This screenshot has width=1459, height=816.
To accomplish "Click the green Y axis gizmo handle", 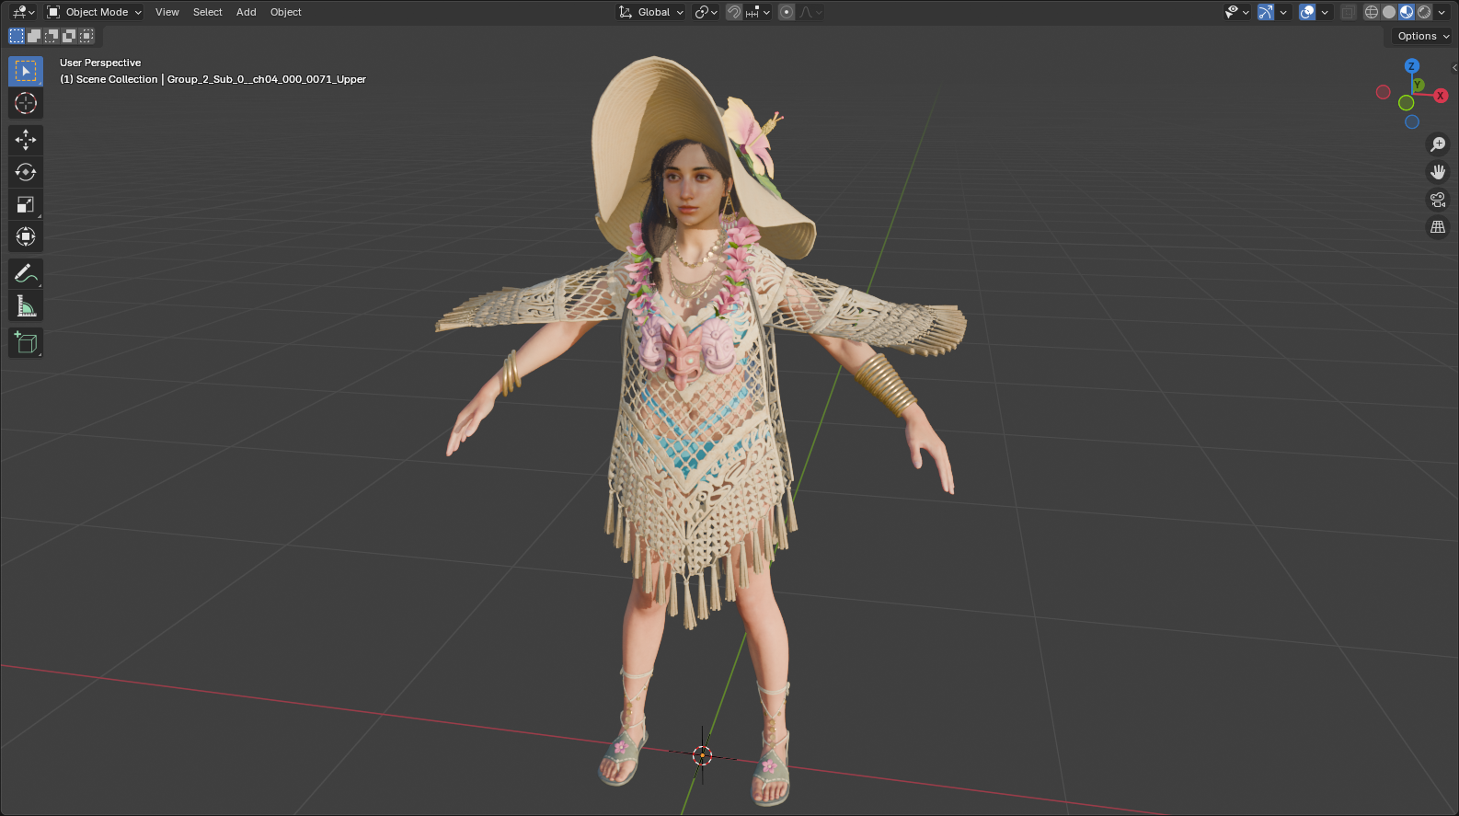I will pos(1418,85).
